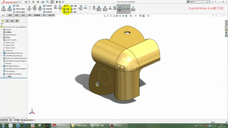The image size is (228, 128).
Task: Open the Appearances icon in right task pane
Action: click(x=227, y=33)
